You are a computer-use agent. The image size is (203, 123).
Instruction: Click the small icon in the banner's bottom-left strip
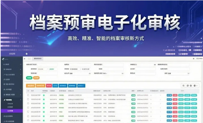click(x=27, y=54)
